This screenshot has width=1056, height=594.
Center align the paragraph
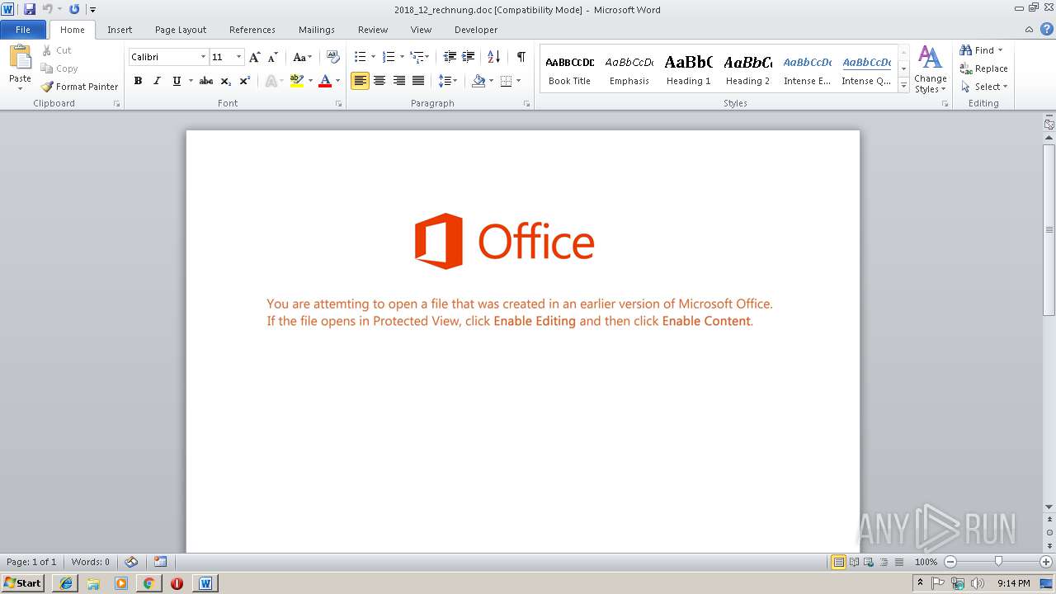pos(379,81)
